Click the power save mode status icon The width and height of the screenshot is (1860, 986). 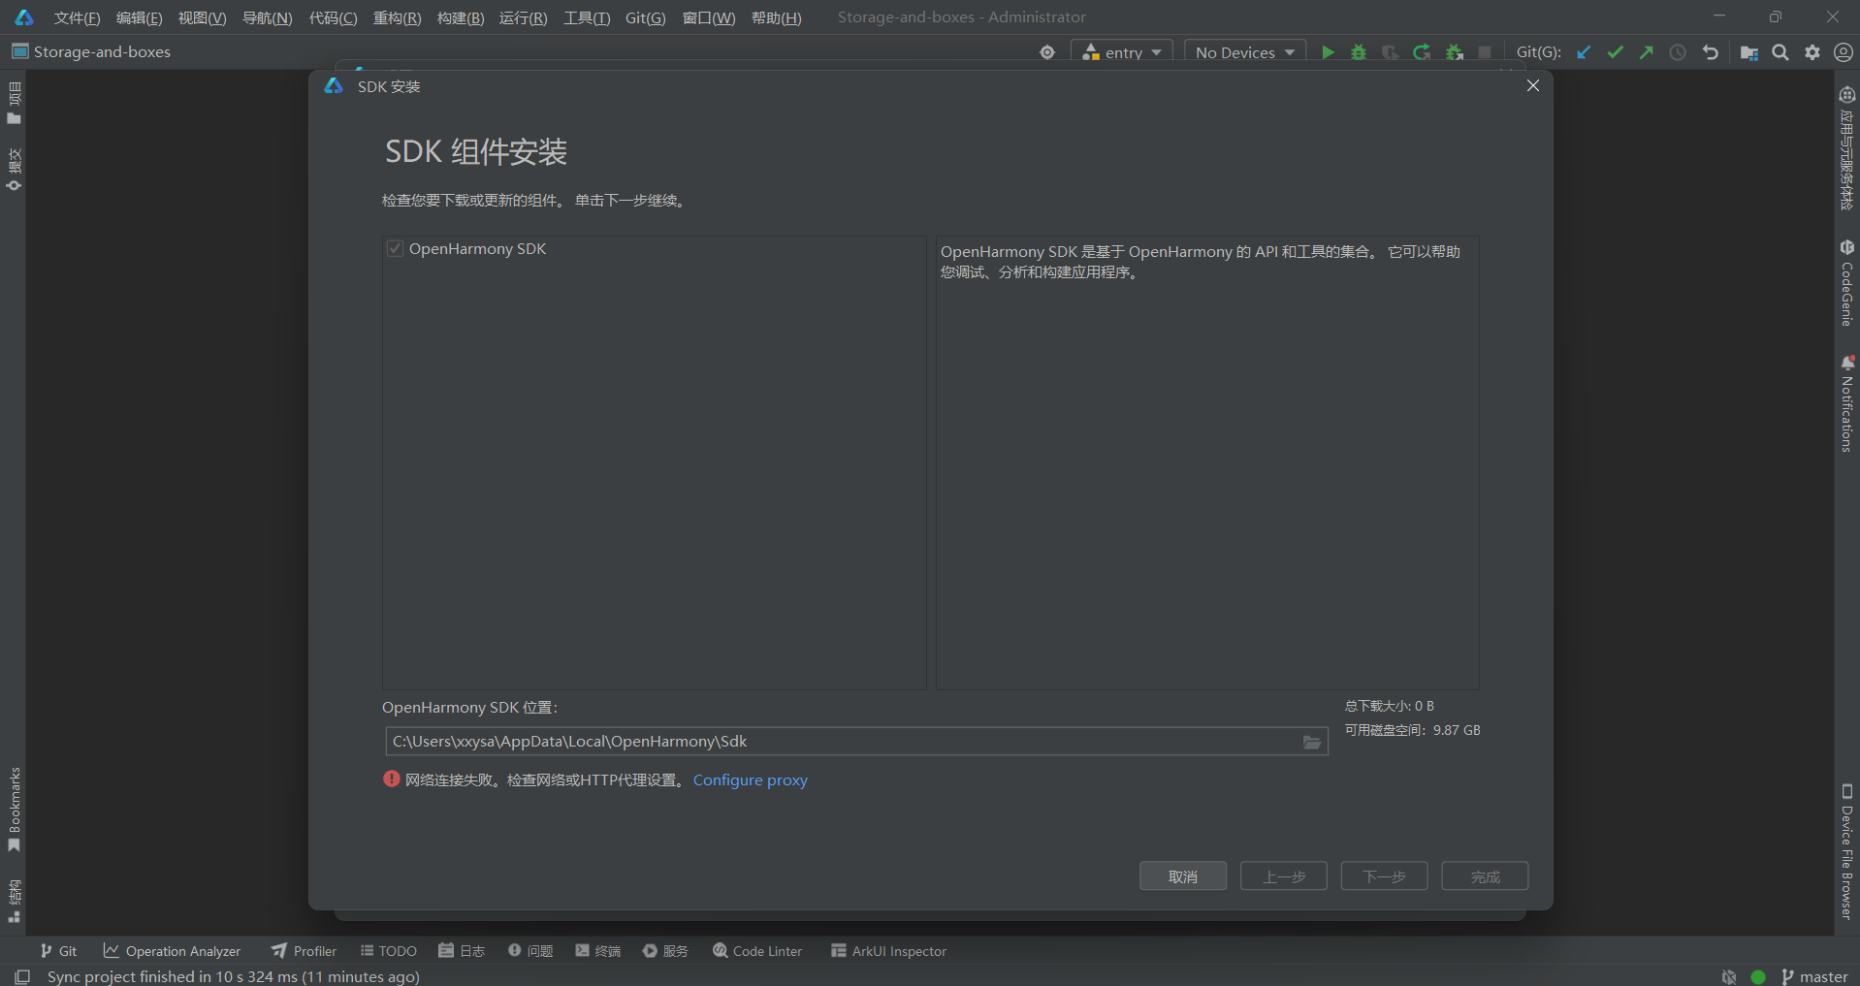1729,976
